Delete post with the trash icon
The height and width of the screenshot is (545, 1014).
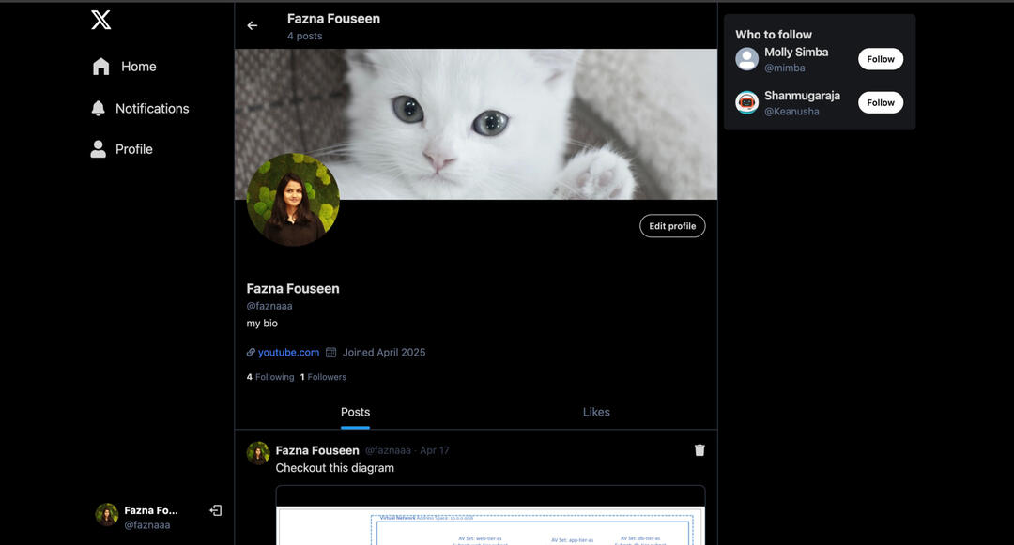coord(699,450)
